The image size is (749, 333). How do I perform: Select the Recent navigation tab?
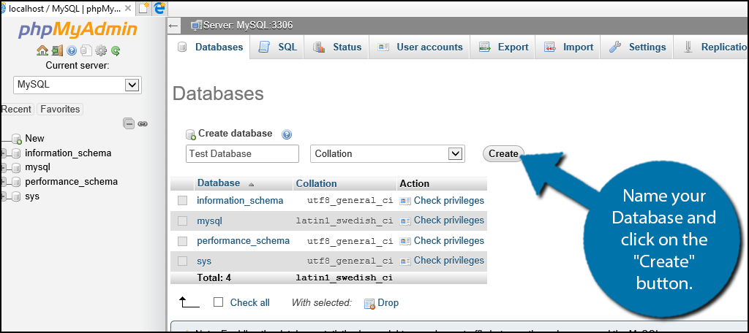point(16,110)
